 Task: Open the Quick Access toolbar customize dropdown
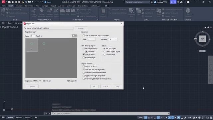click(42, 2)
